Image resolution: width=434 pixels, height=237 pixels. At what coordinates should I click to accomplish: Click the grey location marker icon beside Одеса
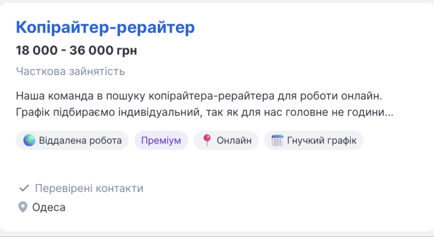[22, 207]
